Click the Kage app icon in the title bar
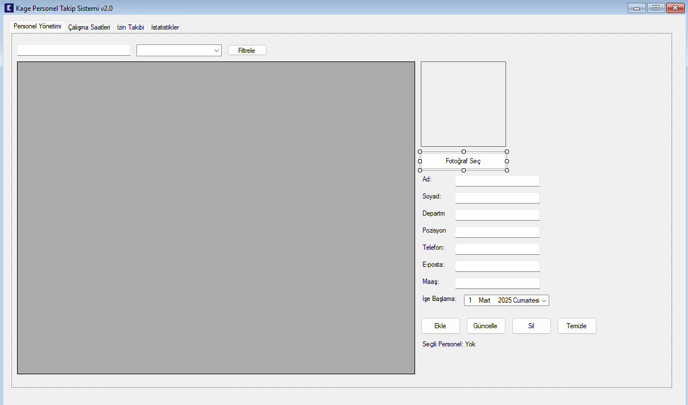This screenshot has width=688, height=405. tap(9, 8)
